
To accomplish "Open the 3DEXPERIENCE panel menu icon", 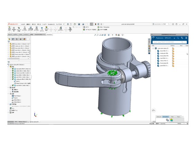I will tap(186, 38).
